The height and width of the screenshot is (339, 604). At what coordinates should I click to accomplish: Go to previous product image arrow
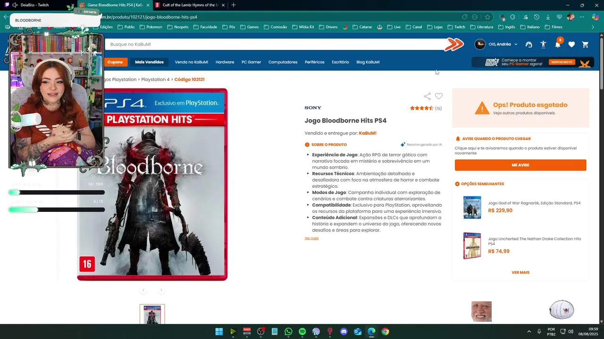143,290
